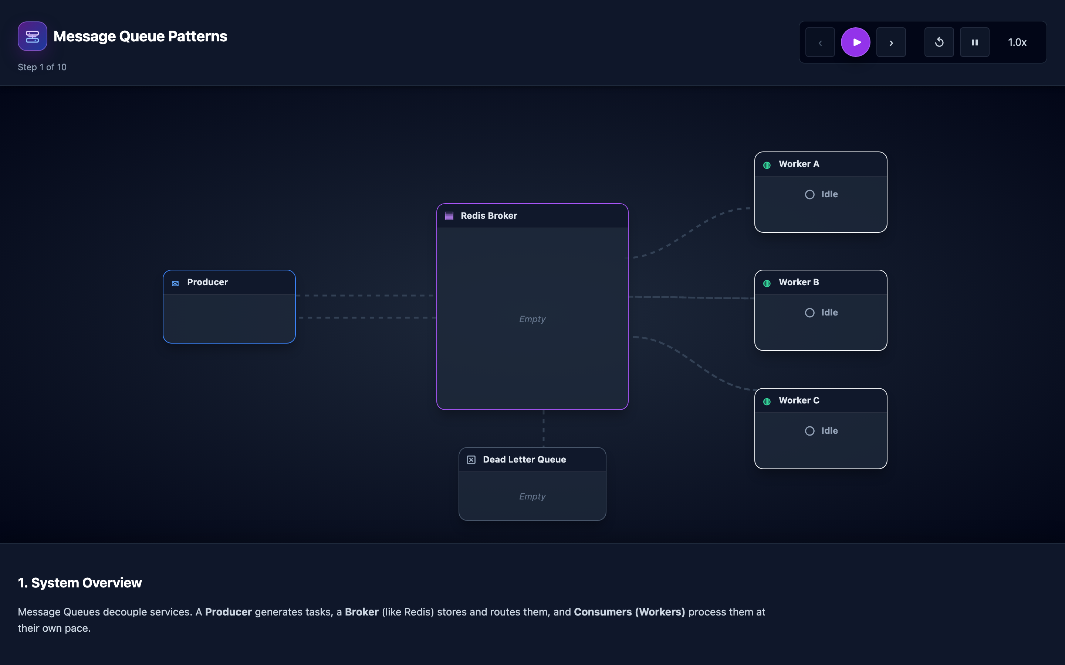1065x665 pixels.
Task: Click the Idle text in Worker B
Action: click(829, 313)
